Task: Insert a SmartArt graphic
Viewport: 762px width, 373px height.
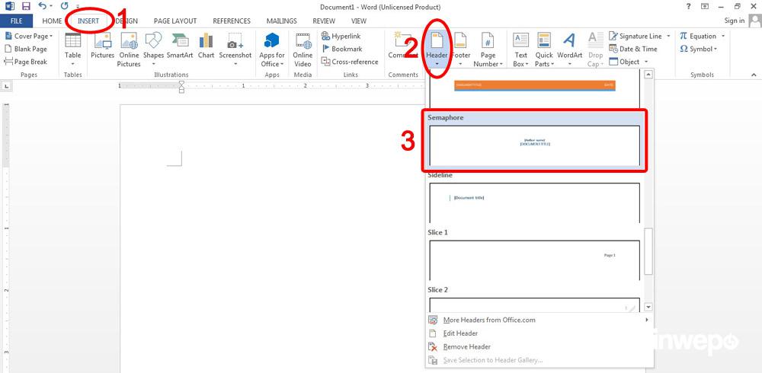Action: click(x=180, y=47)
